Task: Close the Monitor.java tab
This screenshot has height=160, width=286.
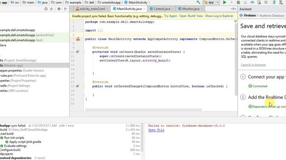Action: click(x=202, y=9)
